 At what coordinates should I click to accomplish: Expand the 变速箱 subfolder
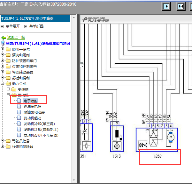coord(9,89)
